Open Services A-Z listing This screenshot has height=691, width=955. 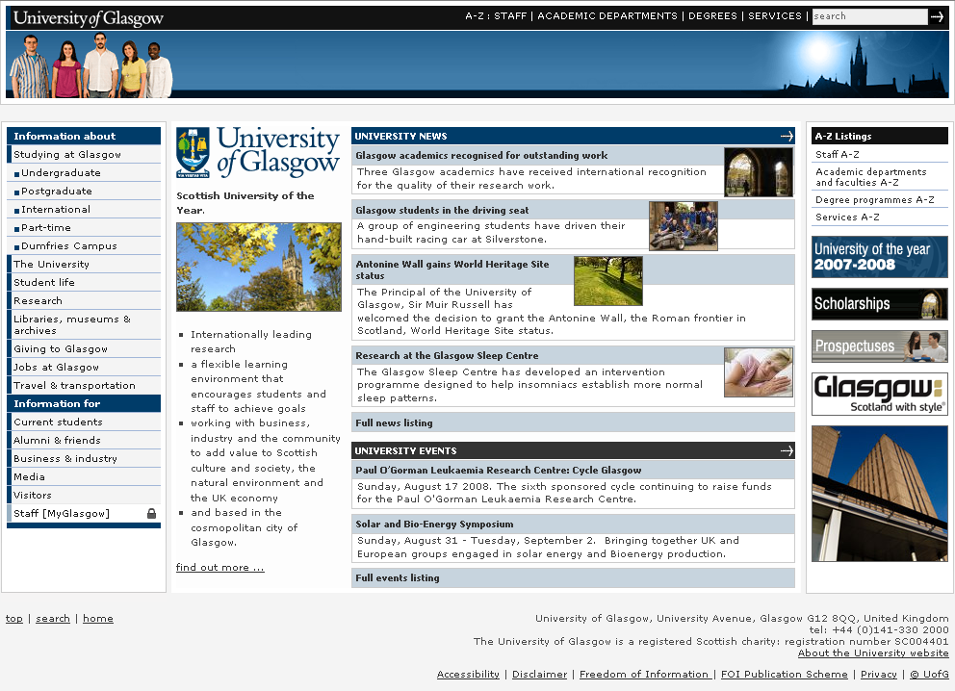(x=847, y=217)
